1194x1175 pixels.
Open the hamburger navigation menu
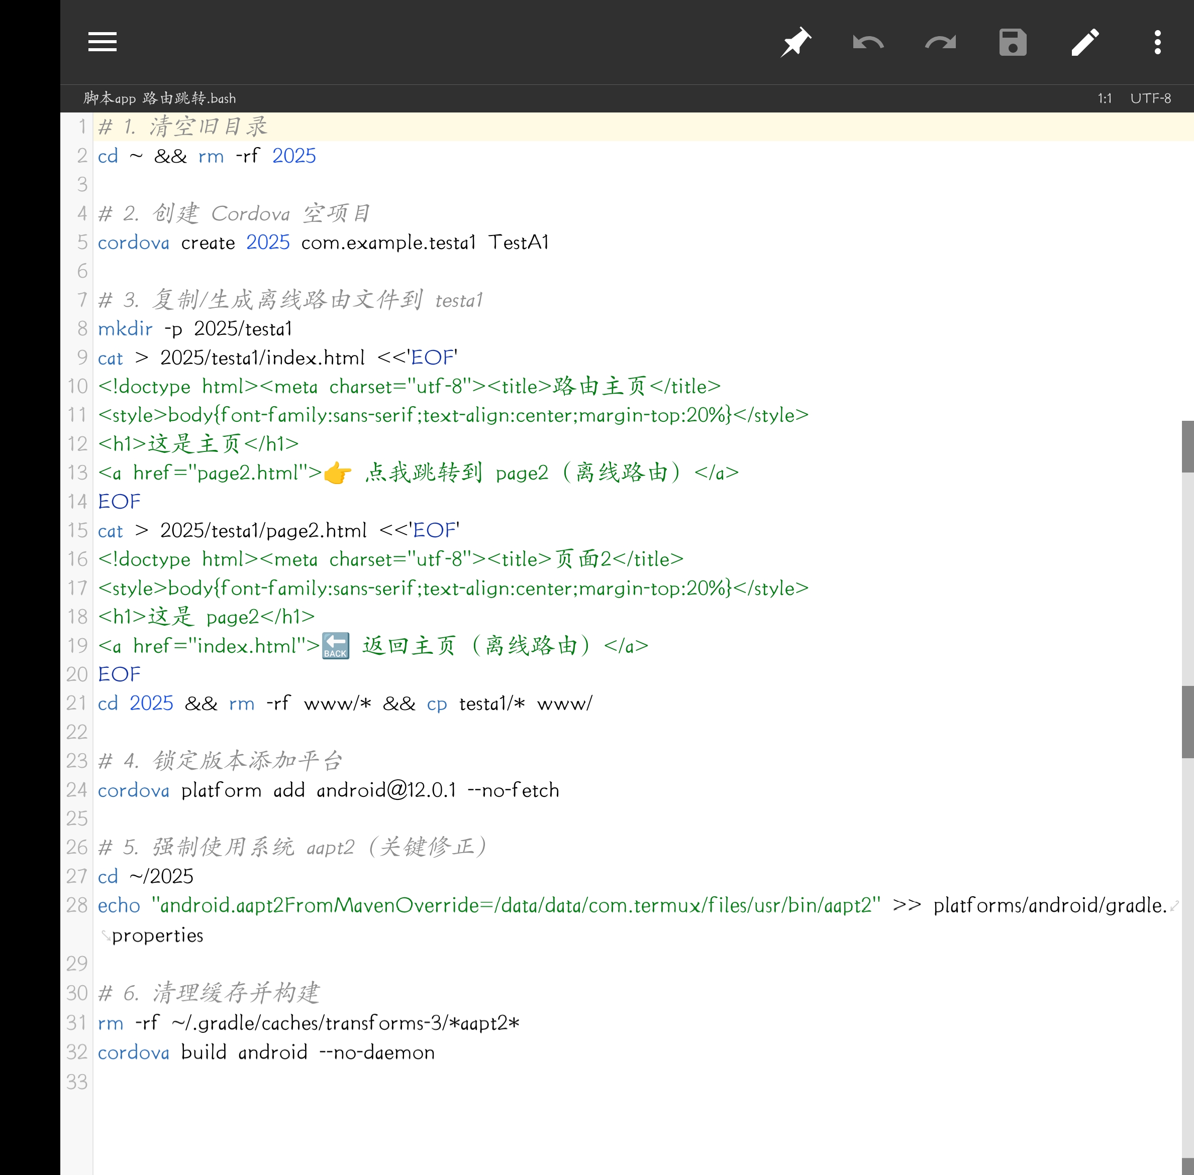103,42
